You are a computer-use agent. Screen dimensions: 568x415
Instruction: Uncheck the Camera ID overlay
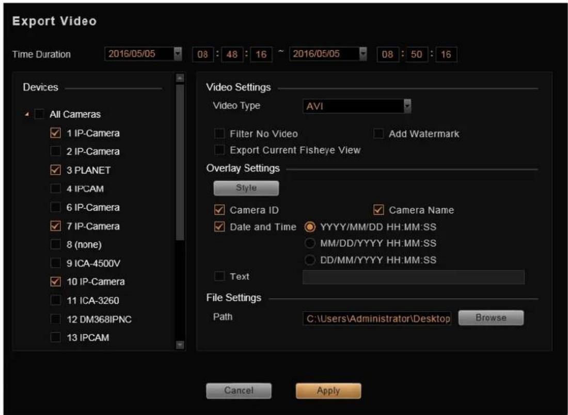(219, 210)
